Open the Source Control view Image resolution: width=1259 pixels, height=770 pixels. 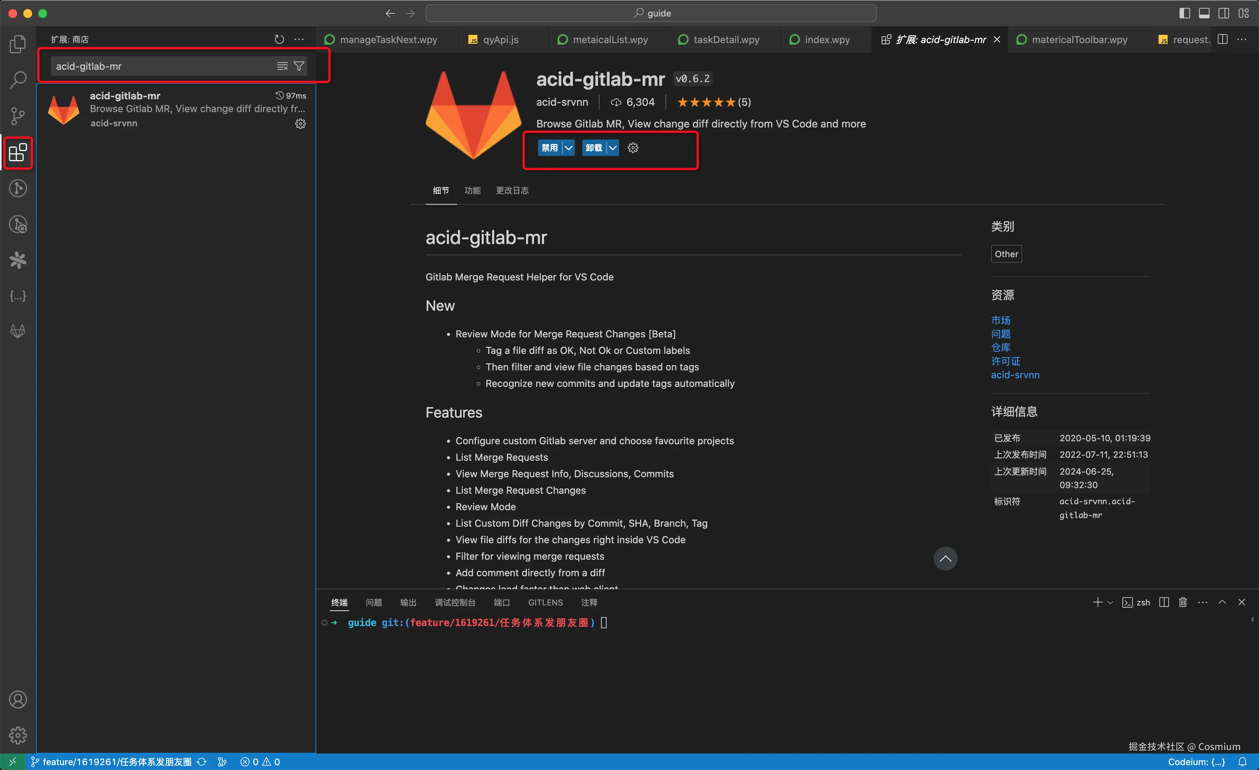(18, 116)
